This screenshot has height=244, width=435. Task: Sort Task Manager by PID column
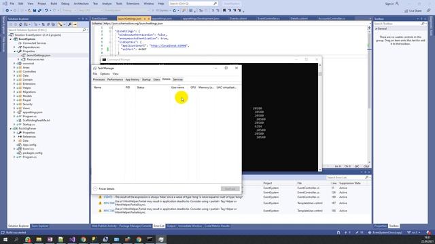128,87
